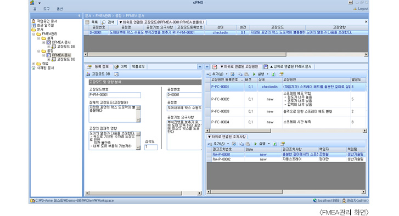
Task: Click the copy icon in the failure cause toolbar
Action: coord(240,74)
